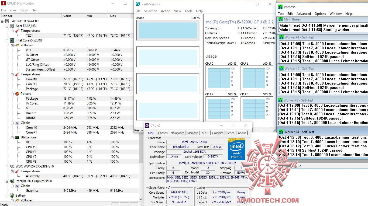This screenshot has height=206, width=368.
Task: Click the Worker #3 Self-Test window icon
Action: 280,100
